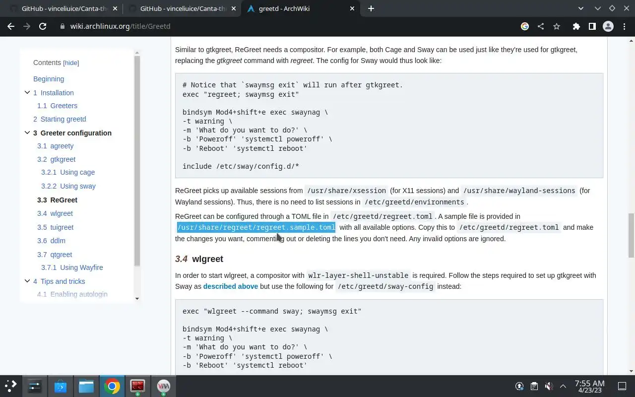Go to 1 Installation in contents
This screenshot has height=397, width=635.
click(x=54, y=93)
